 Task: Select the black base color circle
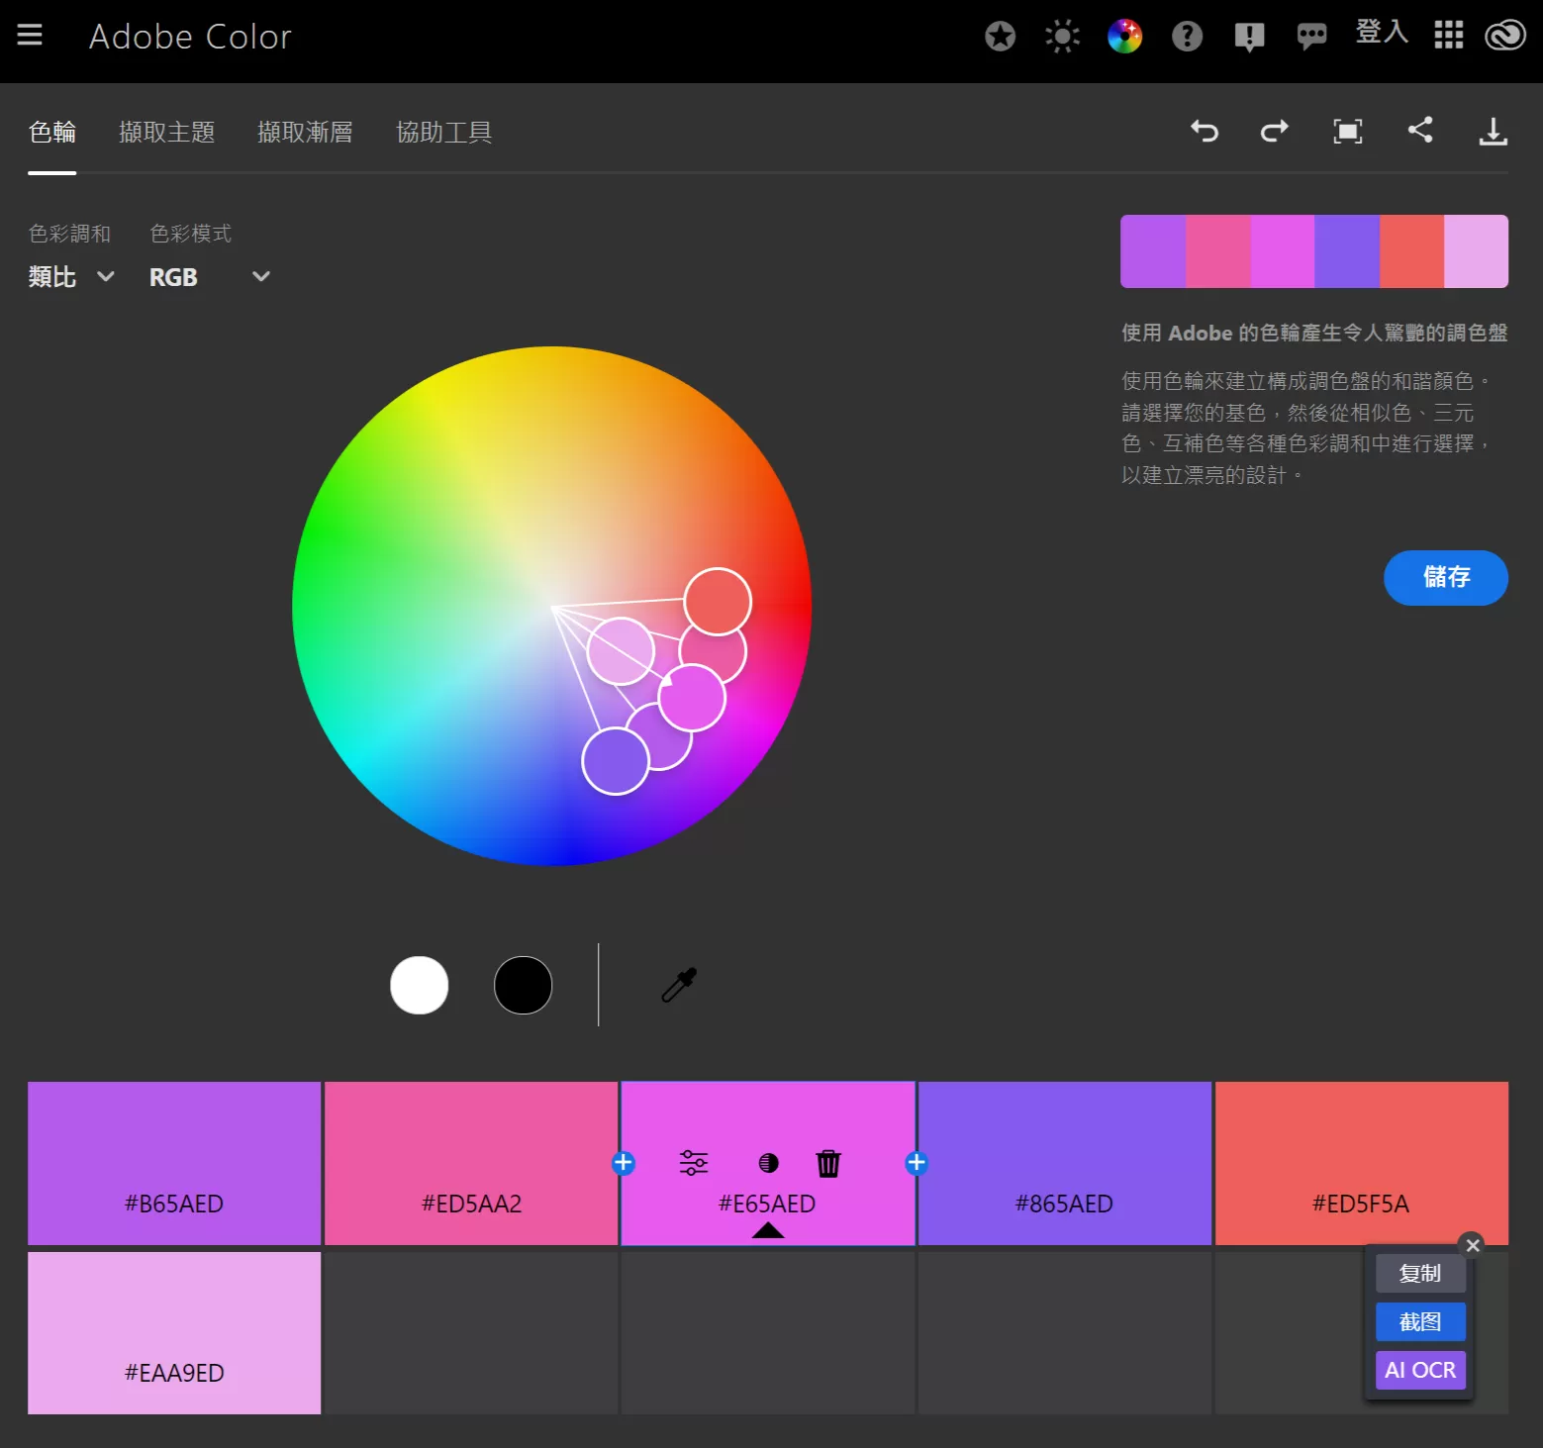pyautogui.click(x=523, y=985)
